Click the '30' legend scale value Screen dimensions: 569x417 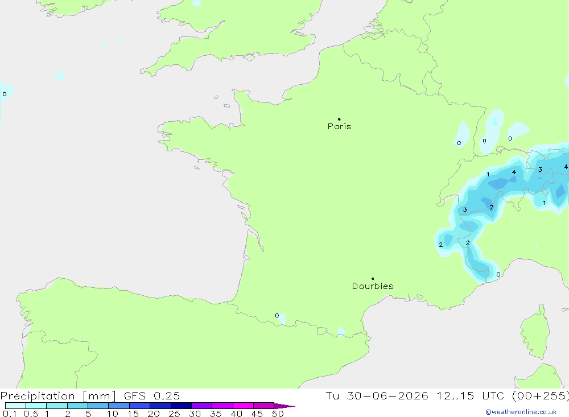(195, 414)
